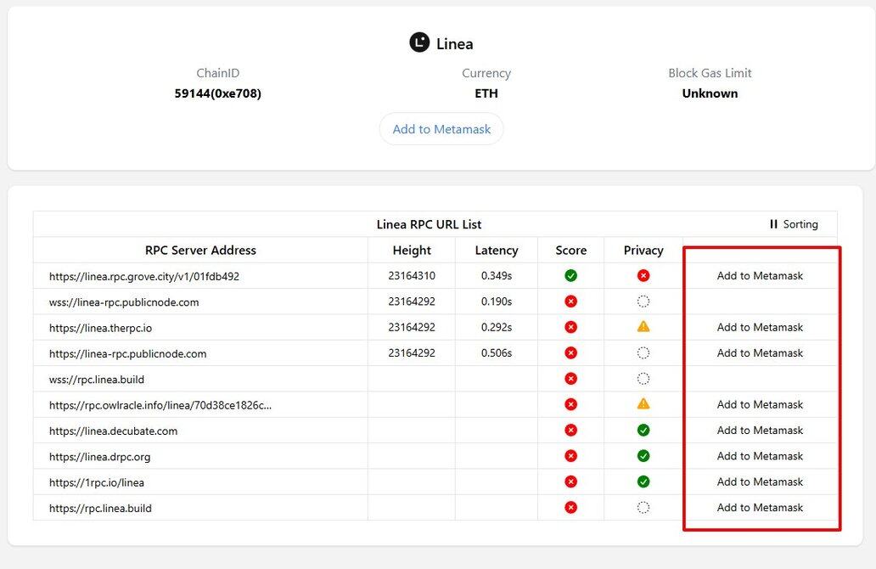Click the Score icon for wss://linea-rpc.publicnode.com
Viewport: 876px width, 569px height.
coord(570,301)
